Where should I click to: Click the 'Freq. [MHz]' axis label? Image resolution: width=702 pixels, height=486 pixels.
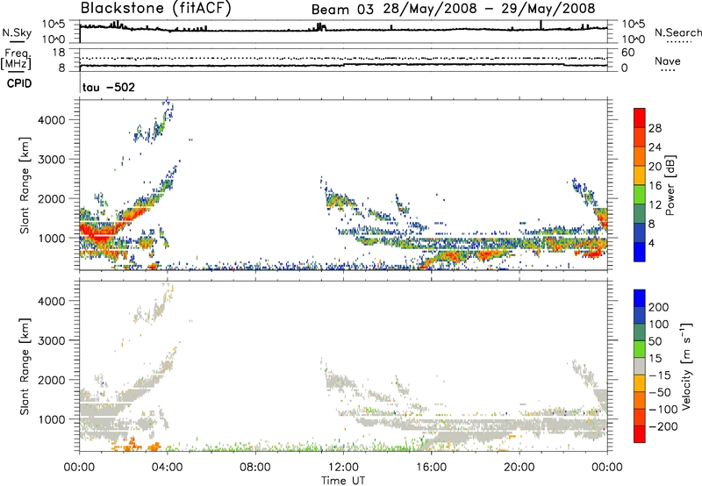(16, 59)
